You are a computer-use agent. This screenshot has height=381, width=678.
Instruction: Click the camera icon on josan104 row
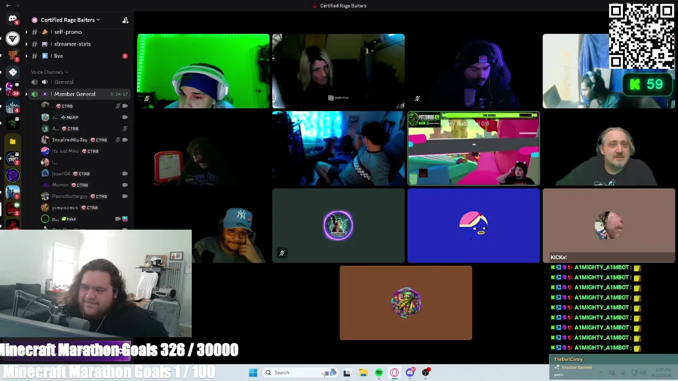coord(125,174)
